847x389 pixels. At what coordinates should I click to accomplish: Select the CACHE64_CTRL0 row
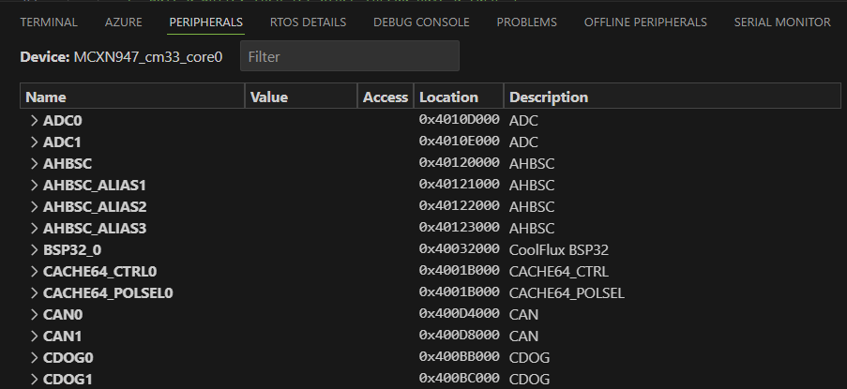point(99,272)
